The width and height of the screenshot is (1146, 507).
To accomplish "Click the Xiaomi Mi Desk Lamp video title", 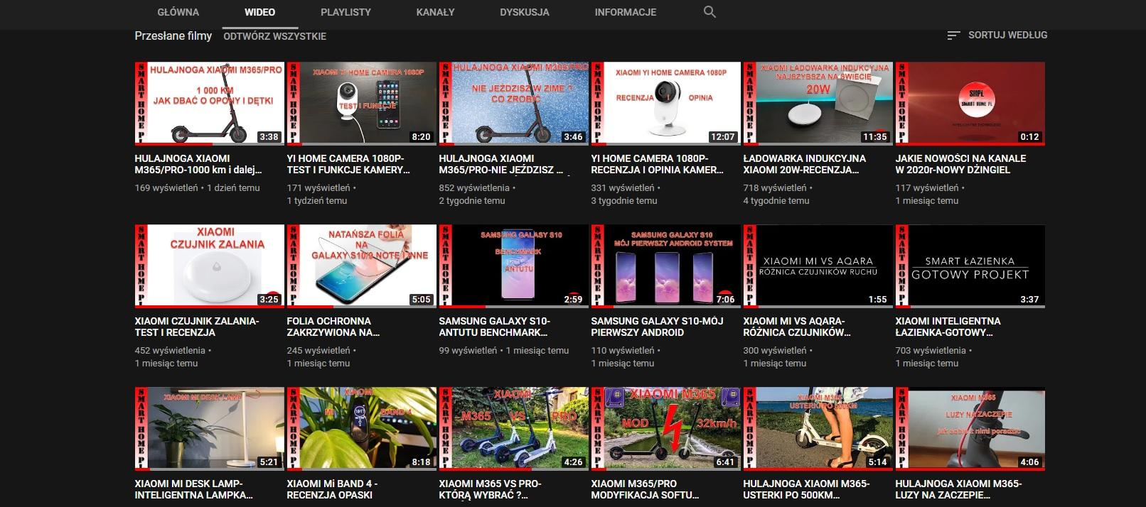I will 193,489.
